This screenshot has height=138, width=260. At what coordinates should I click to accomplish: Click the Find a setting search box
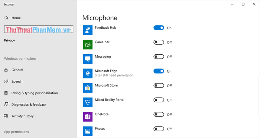pyautogui.click(x=39, y=29)
